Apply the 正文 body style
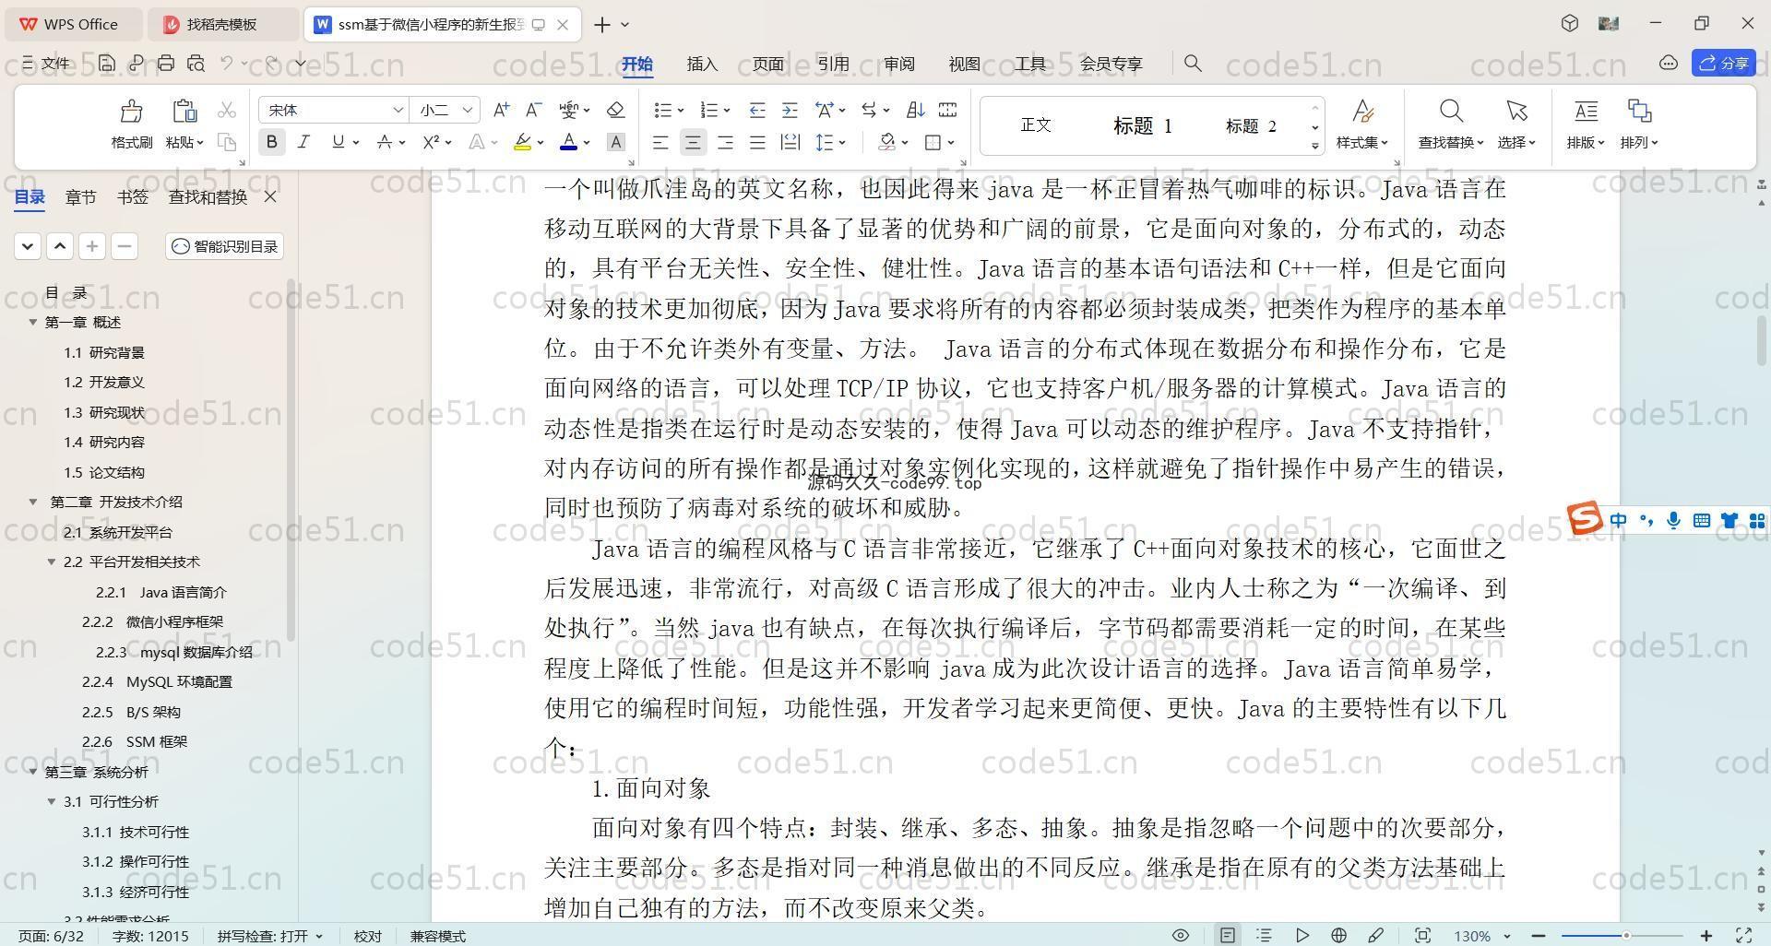Image resolution: width=1771 pixels, height=946 pixels. click(1036, 125)
